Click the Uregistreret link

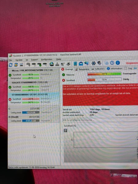(132, 63)
